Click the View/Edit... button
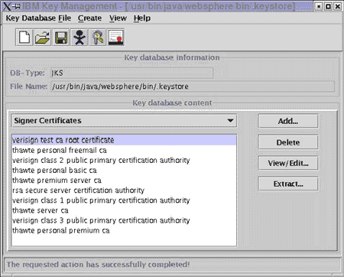Screen dimensions: 344x277 coord(288,163)
